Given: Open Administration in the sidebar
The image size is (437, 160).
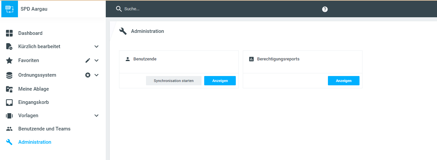Looking at the screenshot, I should [35, 142].
